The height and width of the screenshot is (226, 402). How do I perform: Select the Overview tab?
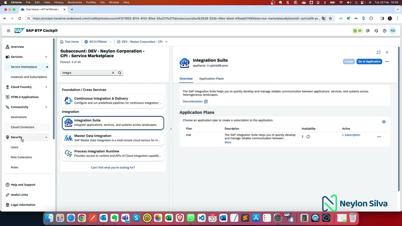(186, 78)
